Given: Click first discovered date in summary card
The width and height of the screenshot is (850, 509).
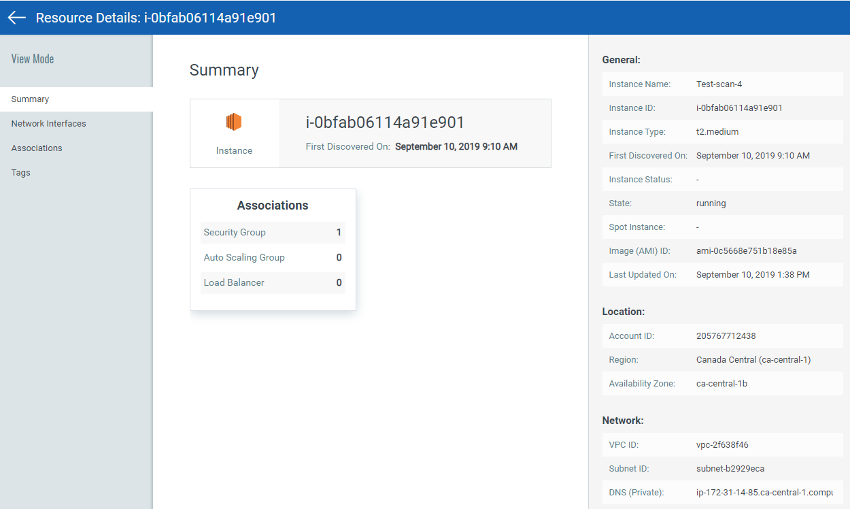Looking at the screenshot, I should coord(456,146).
